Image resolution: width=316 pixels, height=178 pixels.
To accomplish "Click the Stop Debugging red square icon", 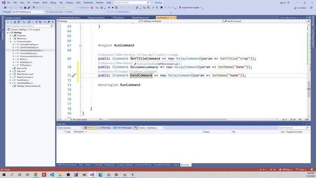I will tap(113, 8).
